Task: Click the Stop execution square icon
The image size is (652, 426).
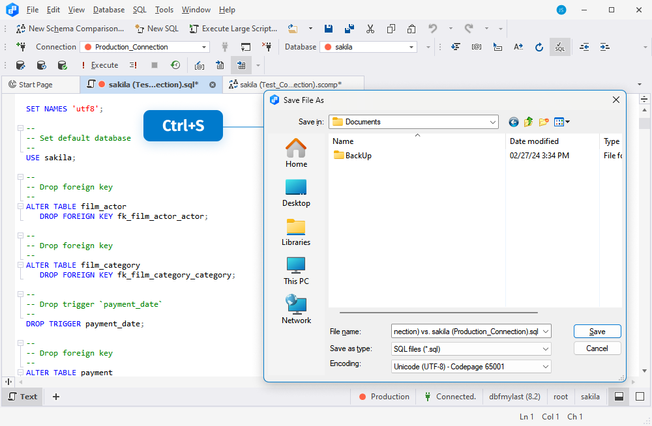Action: coord(155,65)
